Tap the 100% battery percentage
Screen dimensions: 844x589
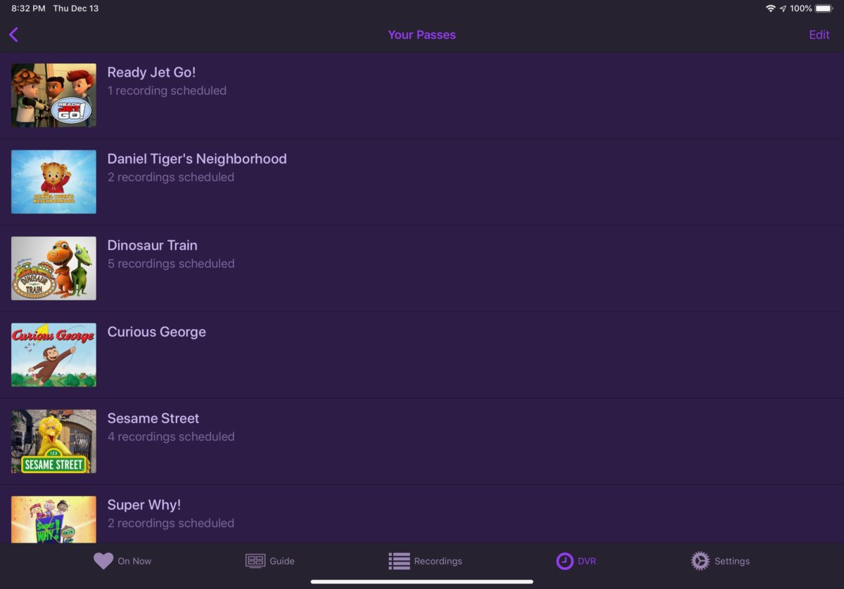(801, 8)
